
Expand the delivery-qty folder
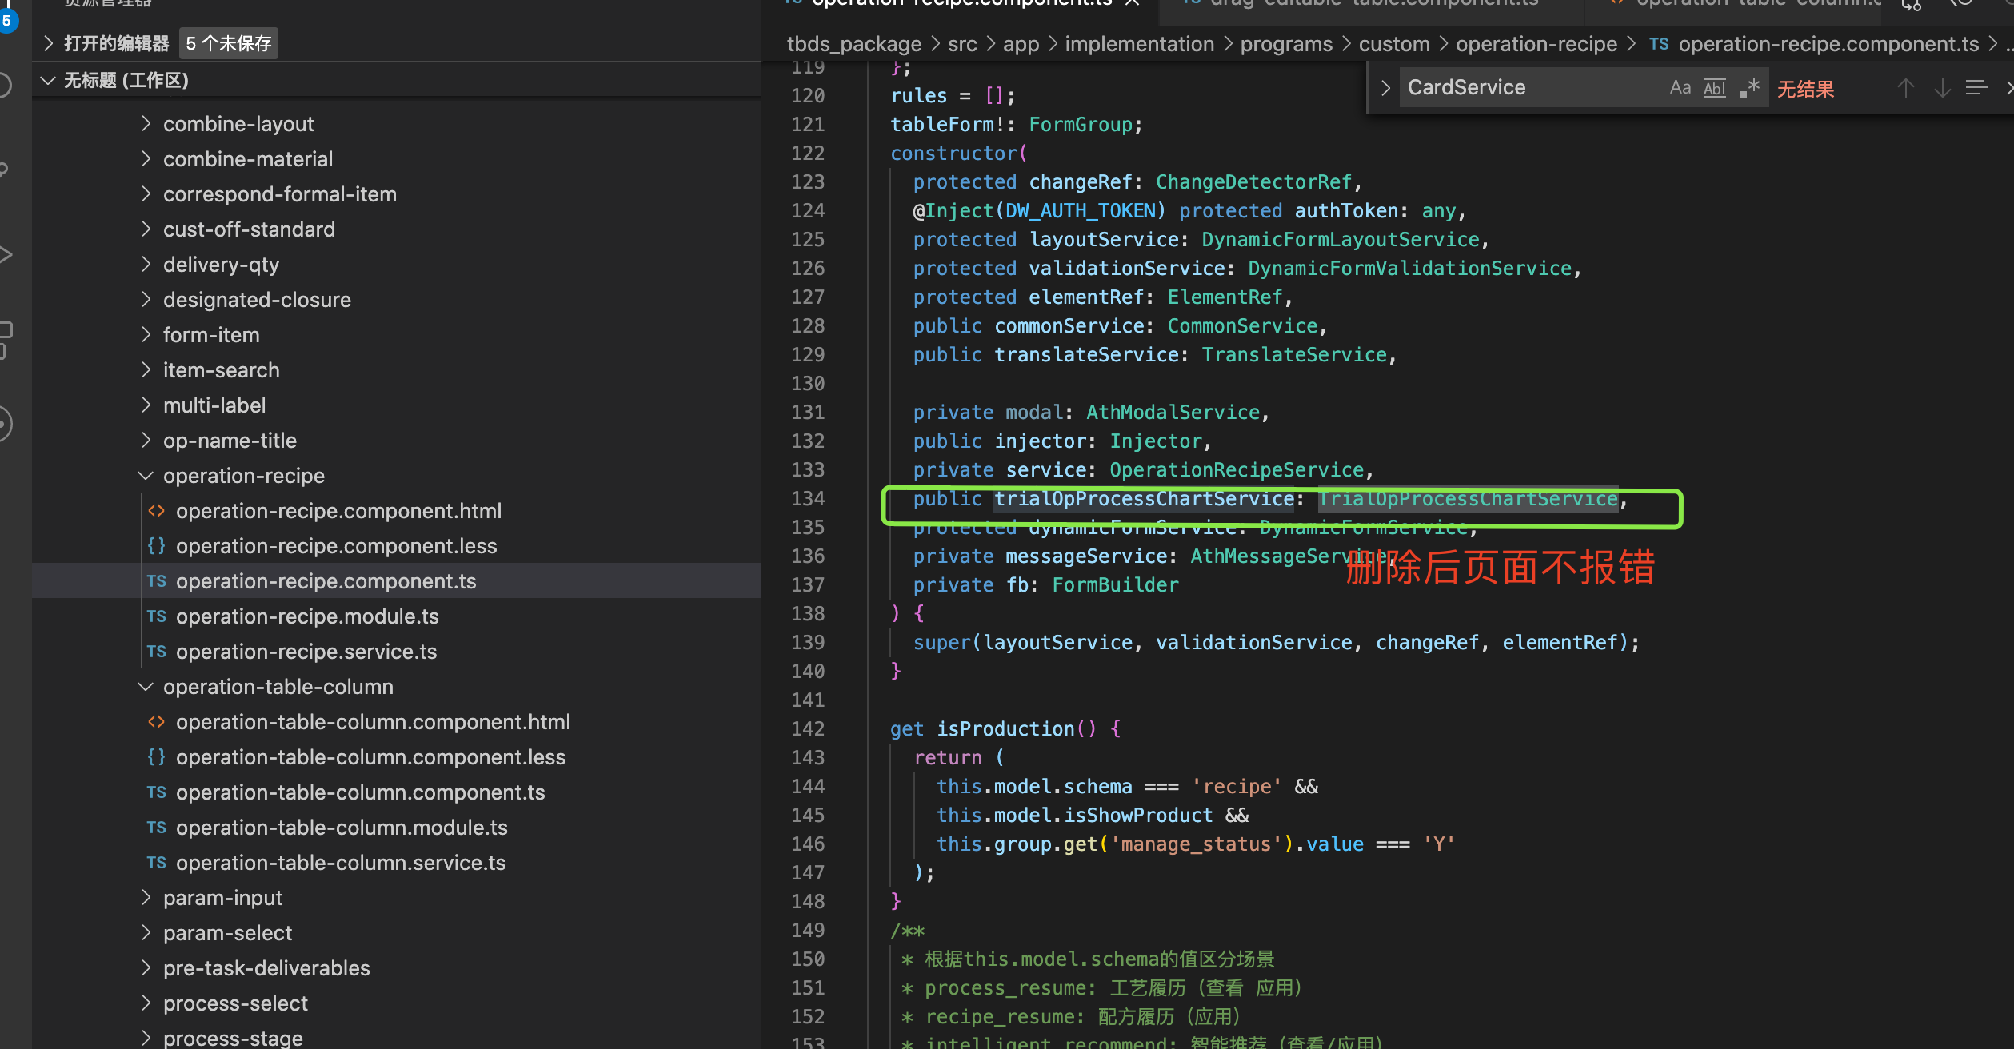pyautogui.click(x=221, y=265)
